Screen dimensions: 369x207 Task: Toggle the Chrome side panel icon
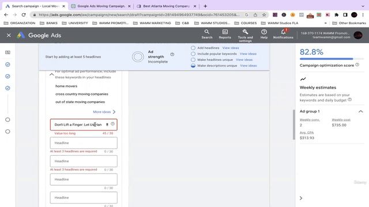click(345, 15)
